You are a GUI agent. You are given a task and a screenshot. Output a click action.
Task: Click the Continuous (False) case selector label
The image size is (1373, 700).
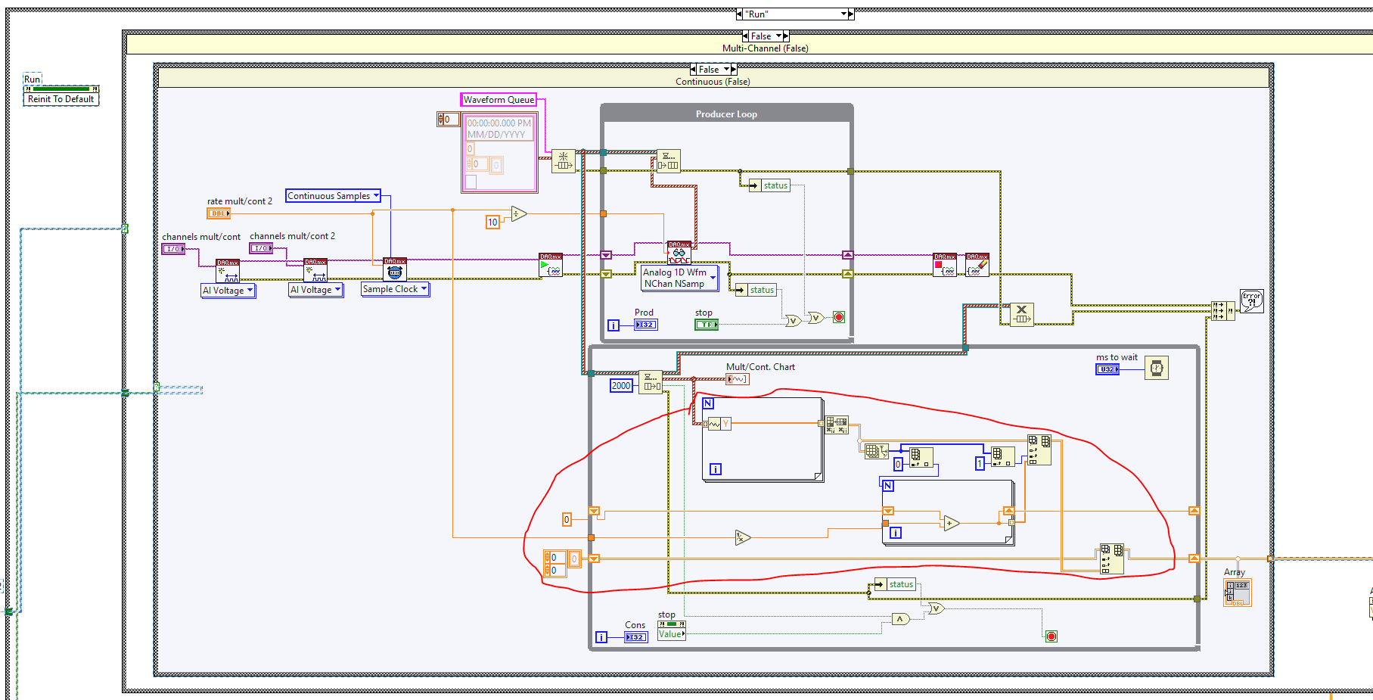(x=713, y=82)
